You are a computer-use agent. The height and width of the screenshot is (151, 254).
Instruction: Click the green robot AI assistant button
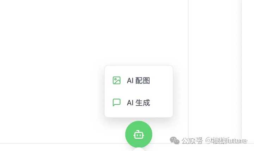(x=139, y=134)
